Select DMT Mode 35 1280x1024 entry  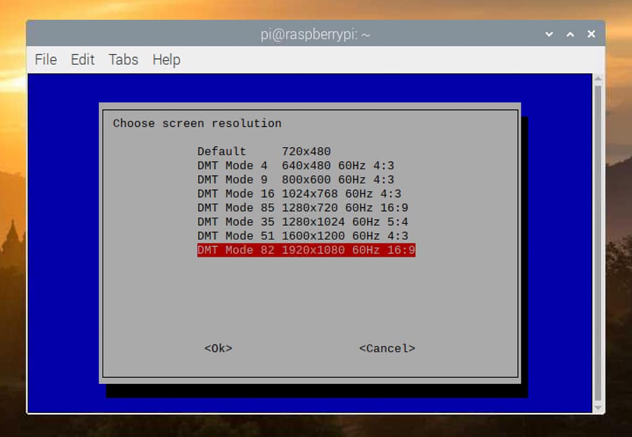tap(302, 222)
